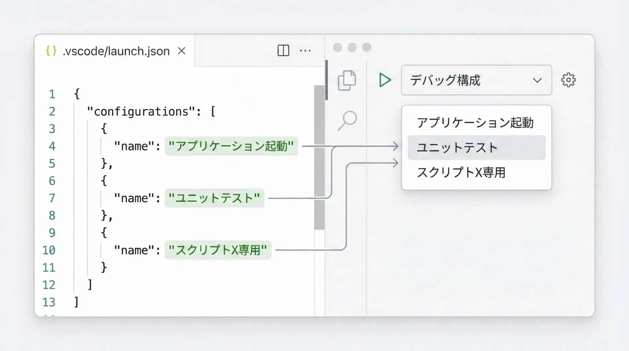Click the split editor icon

[283, 51]
